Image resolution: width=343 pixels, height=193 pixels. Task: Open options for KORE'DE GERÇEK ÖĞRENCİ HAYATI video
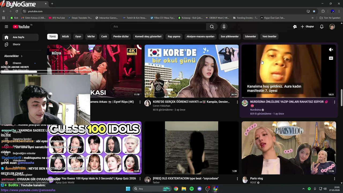click(x=237, y=102)
